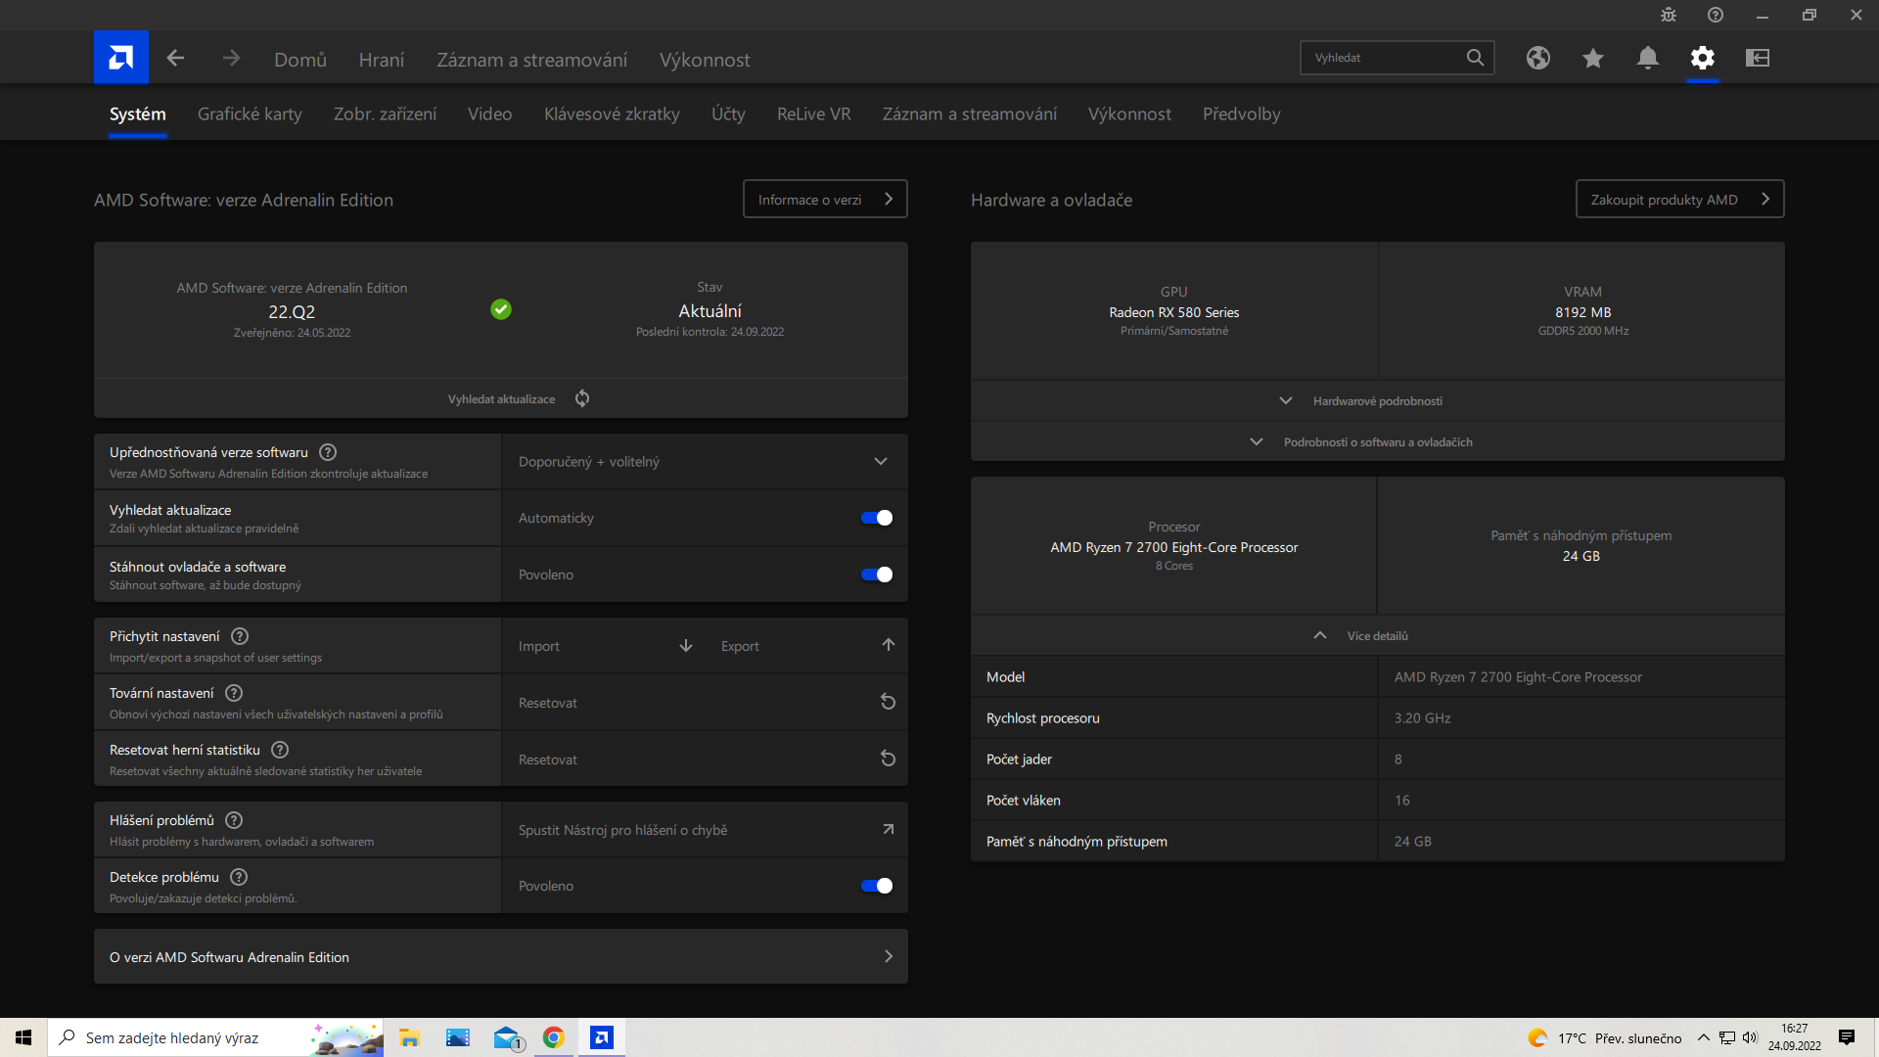Click the refresh icon next to Vyhledat aktualizace
1879x1057 pixels.
point(582,398)
